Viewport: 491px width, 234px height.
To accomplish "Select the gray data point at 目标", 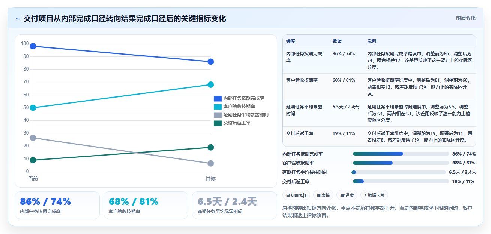I will pos(211,163).
